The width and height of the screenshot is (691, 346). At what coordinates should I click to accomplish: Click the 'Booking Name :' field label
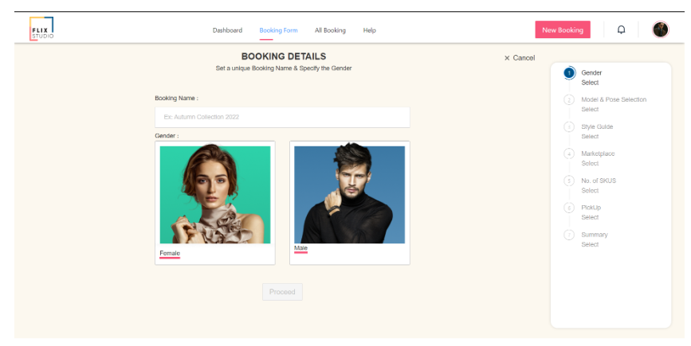pos(176,98)
